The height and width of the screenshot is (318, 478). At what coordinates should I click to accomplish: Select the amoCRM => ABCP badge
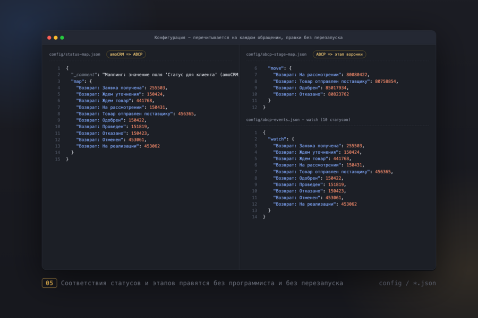(126, 55)
